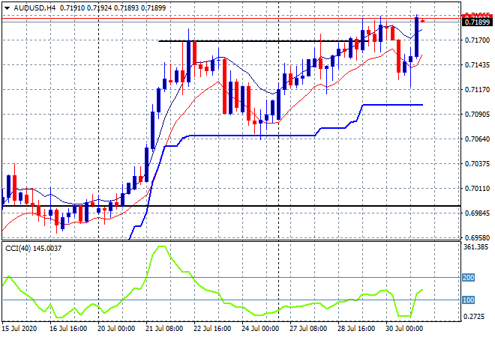Viewport: 495px width, 337px height.
Task: Click the 0.70905 price scale label
Action: (x=477, y=114)
